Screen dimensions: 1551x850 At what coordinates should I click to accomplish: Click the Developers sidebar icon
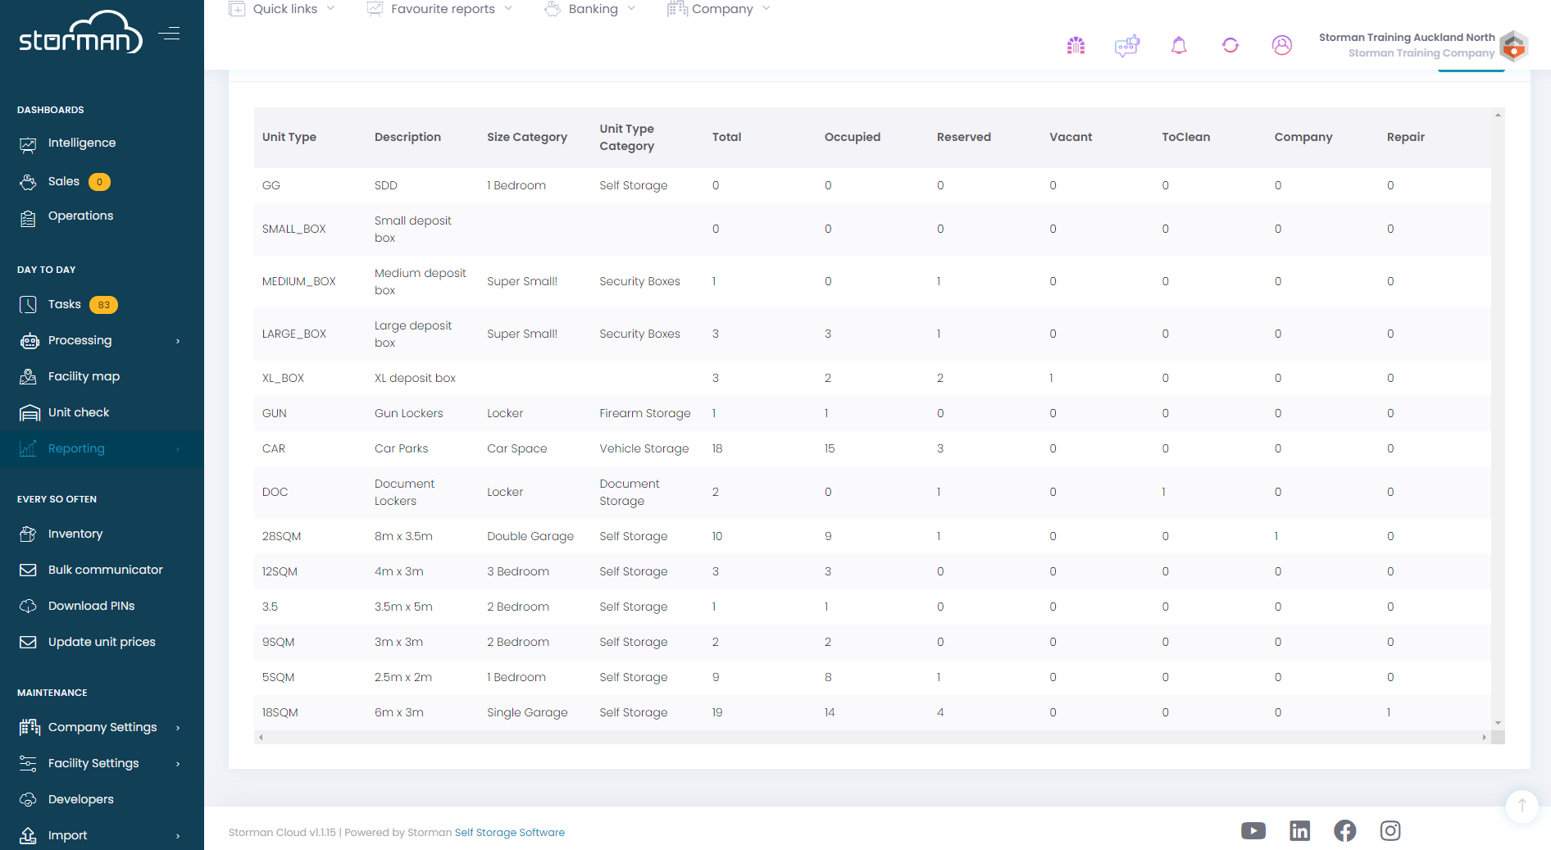tap(28, 800)
